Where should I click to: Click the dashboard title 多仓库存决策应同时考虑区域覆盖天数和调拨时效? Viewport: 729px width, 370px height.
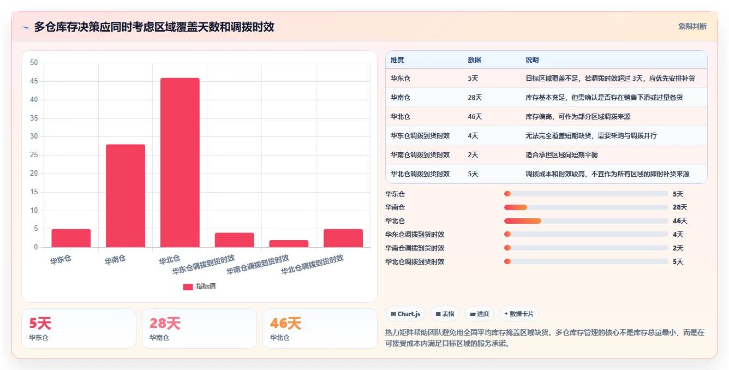coord(154,27)
